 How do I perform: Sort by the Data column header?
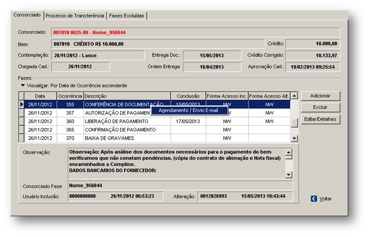(40, 96)
